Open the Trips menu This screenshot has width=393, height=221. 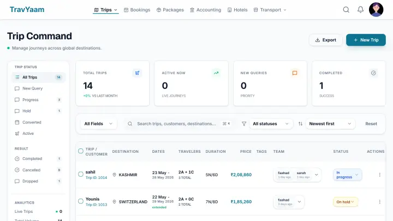click(x=105, y=10)
